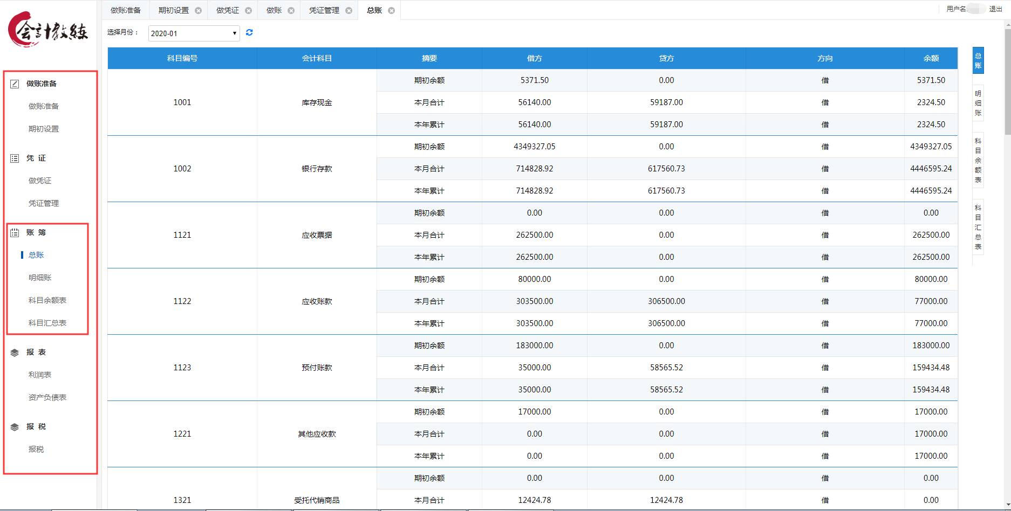Screen dimensions: 1011x511
Task: Open 资产负债表 in the left sidebar
Action: click(47, 398)
